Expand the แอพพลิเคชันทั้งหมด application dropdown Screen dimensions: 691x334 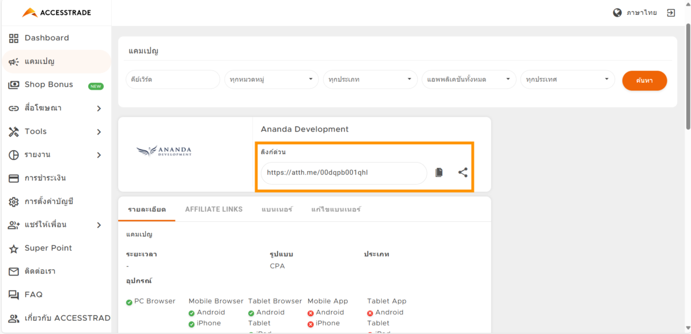click(469, 79)
